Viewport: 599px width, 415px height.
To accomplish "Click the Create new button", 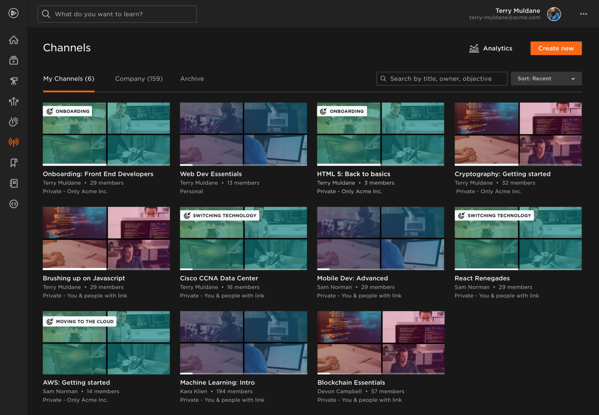I will pyautogui.click(x=556, y=48).
